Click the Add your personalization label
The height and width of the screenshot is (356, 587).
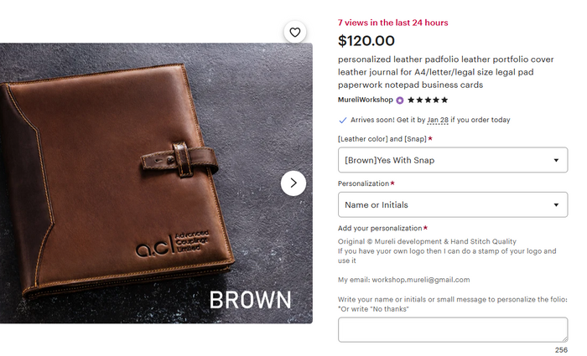[x=380, y=228]
